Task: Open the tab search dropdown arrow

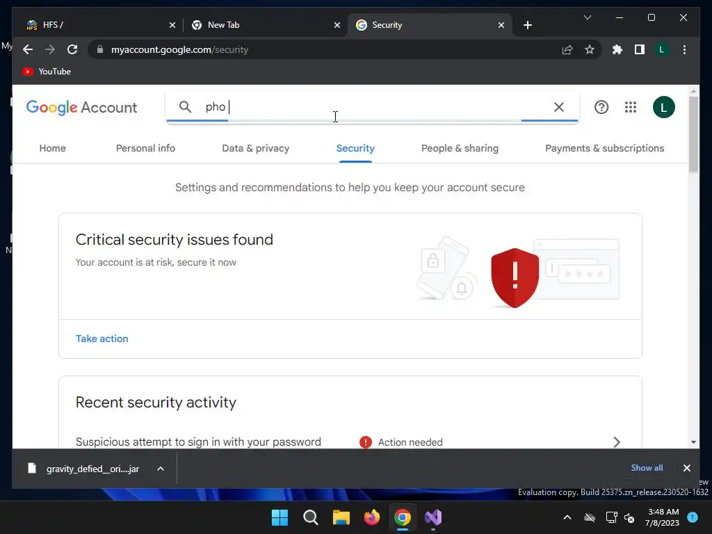Action: [587, 17]
